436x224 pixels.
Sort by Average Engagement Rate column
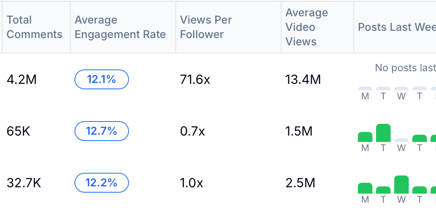(120, 27)
